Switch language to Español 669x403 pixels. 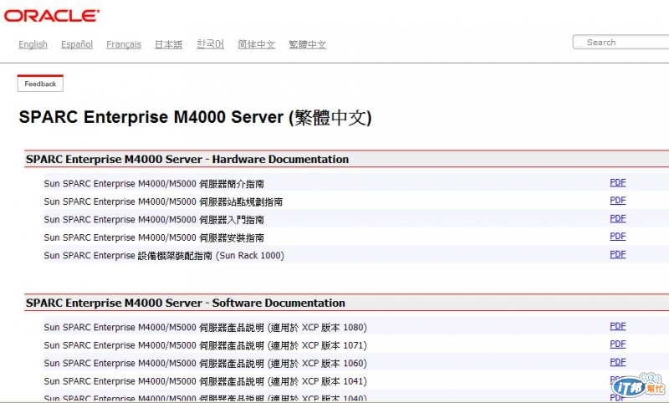pos(77,44)
